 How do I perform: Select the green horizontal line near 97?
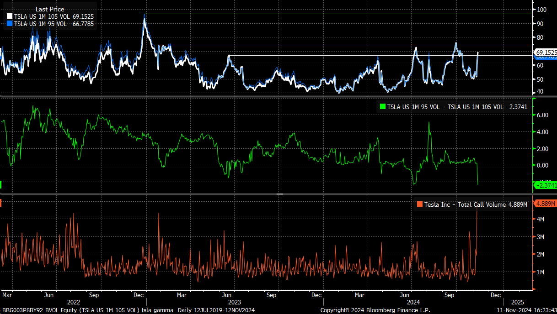click(x=338, y=14)
